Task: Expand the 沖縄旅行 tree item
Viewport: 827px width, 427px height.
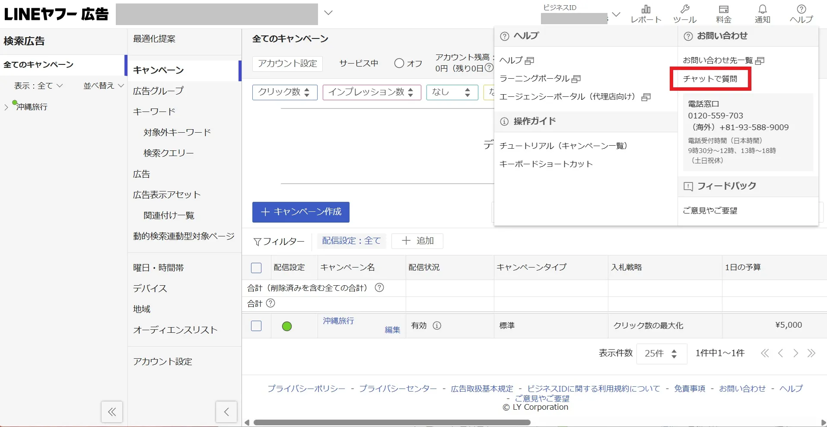Action: coord(6,107)
